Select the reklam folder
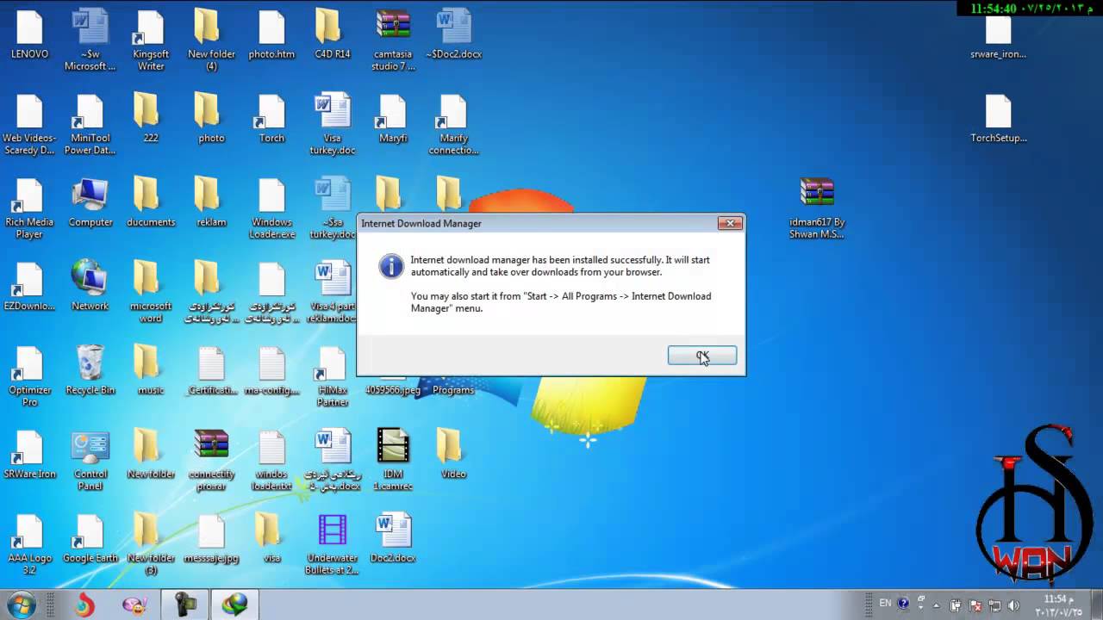Image resolution: width=1103 pixels, height=620 pixels. 211,203
